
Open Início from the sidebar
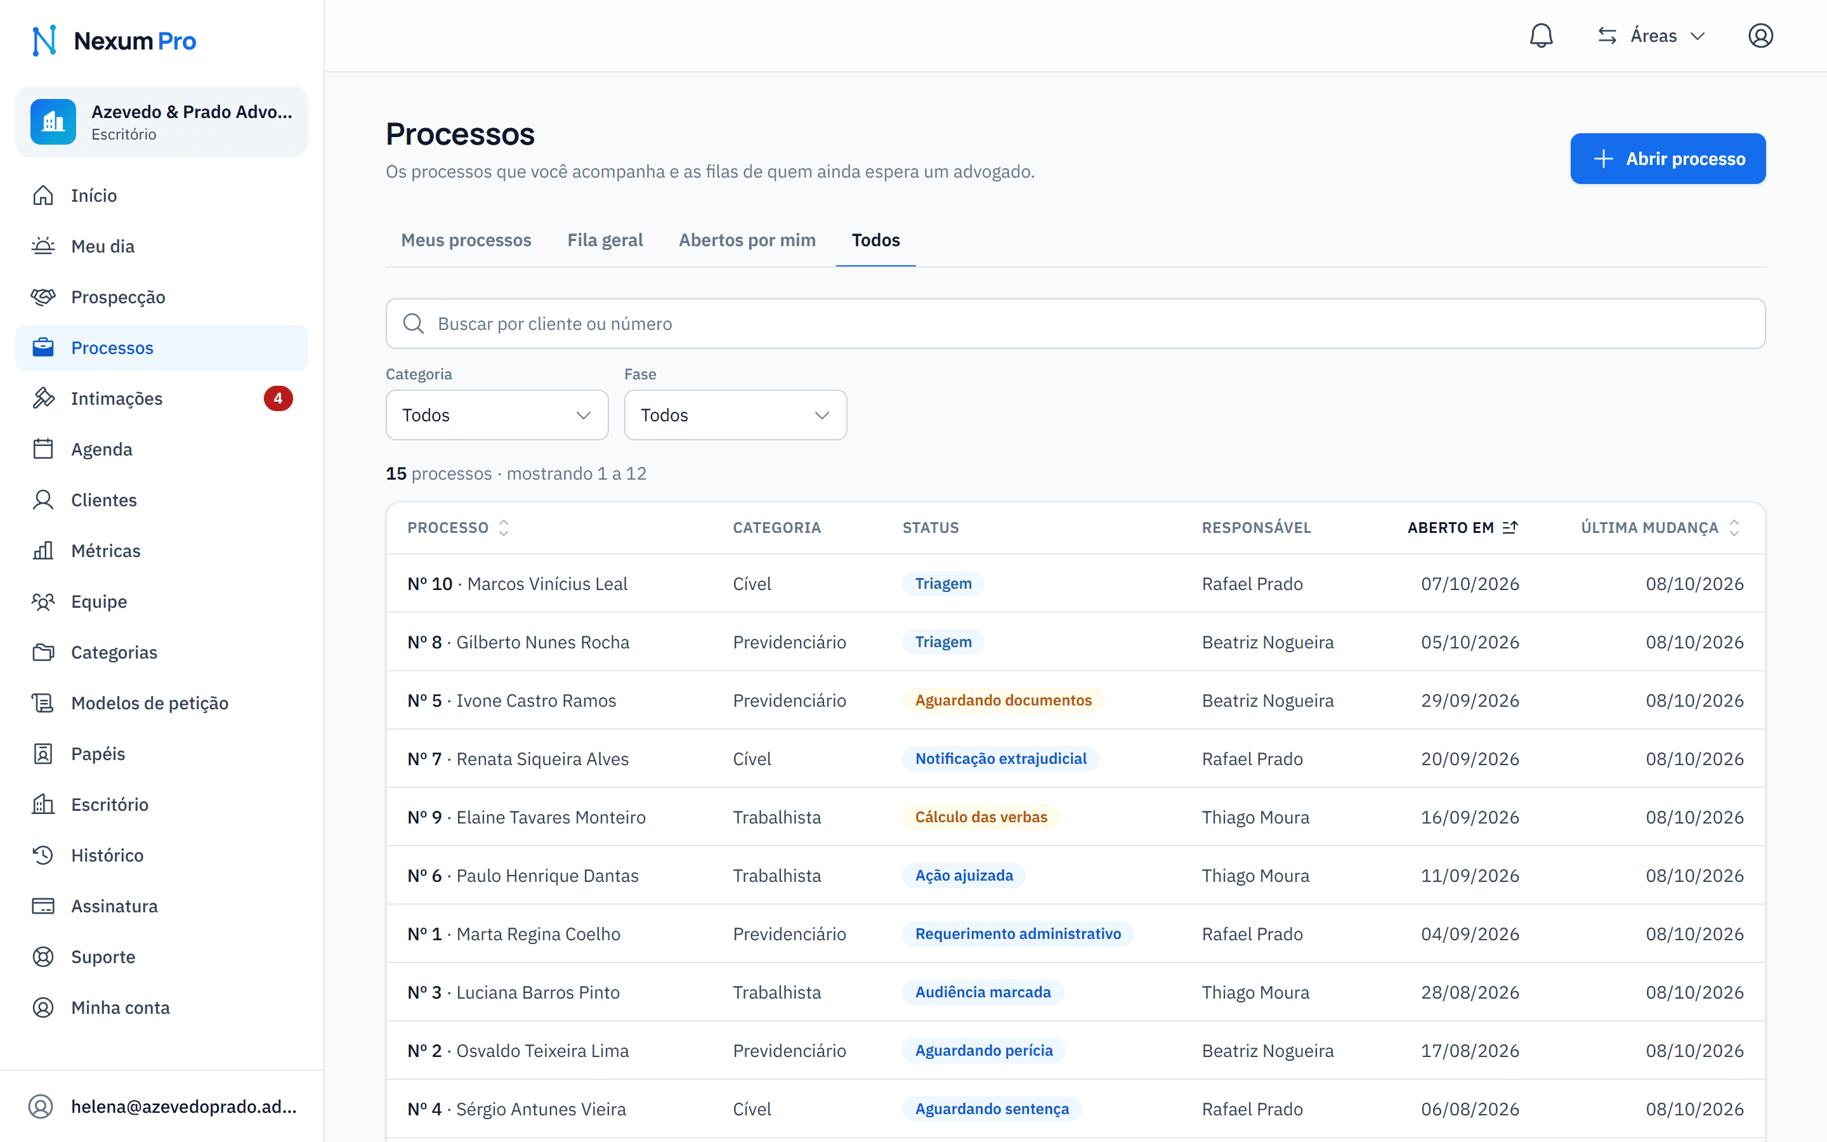click(x=162, y=195)
